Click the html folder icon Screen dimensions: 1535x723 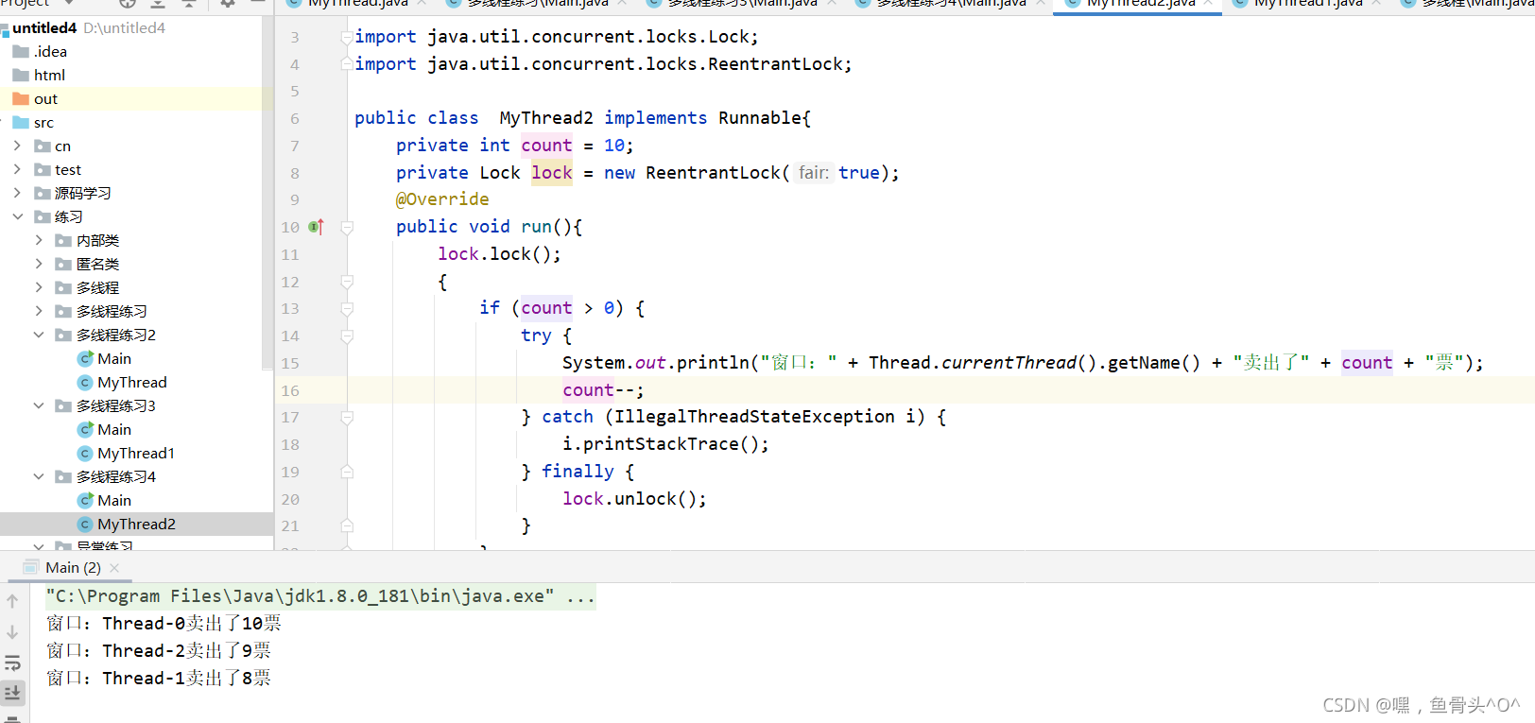tap(21, 75)
